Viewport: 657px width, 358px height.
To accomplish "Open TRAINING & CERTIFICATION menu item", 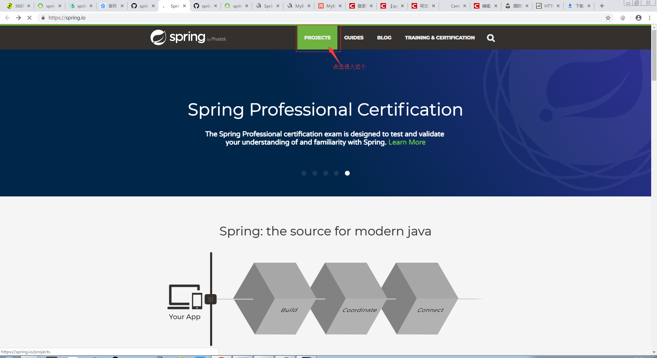I will coord(440,38).
